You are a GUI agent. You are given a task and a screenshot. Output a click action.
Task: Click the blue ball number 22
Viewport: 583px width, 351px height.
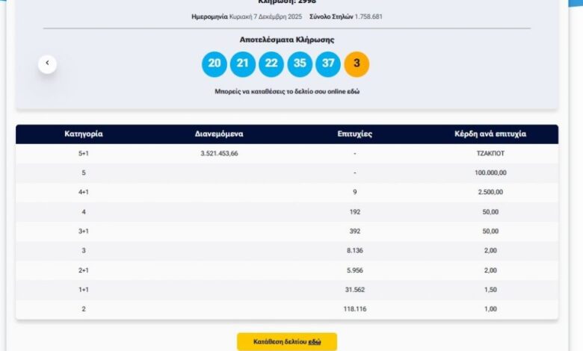pos(271,64)
